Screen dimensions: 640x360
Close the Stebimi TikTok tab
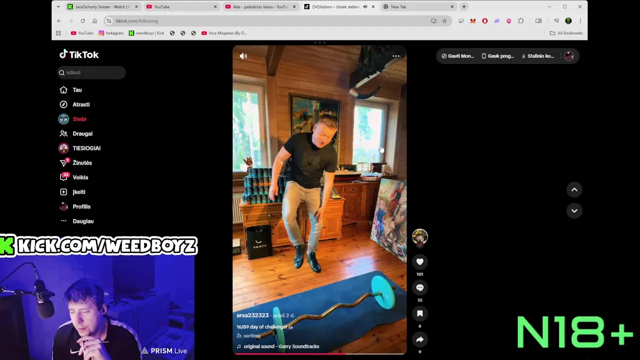coord(373,7)
